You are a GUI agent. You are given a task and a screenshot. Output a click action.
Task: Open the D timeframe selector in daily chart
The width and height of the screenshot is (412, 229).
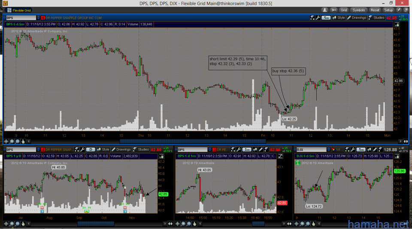coord(91,150)
